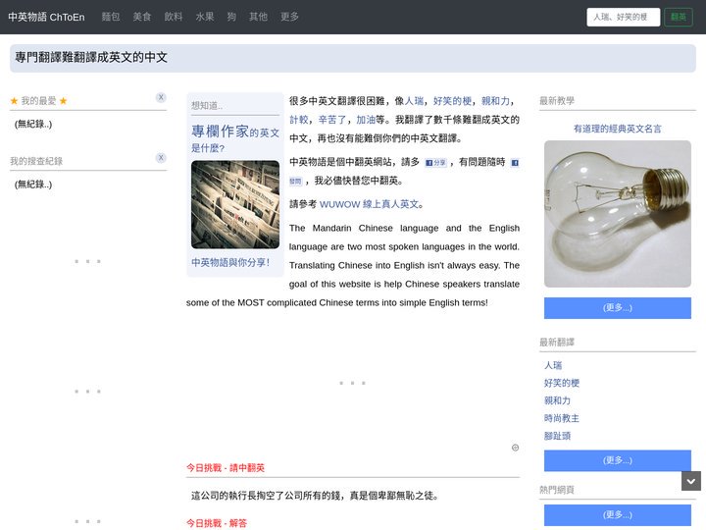Open 腳趾頭 in 最新翻譯 list

click(x=557, y=436)
